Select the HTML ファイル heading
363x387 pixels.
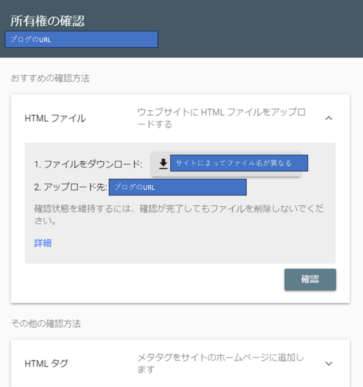[55, 118]
